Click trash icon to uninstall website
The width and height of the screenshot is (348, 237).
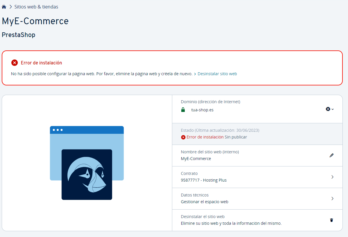332,220
